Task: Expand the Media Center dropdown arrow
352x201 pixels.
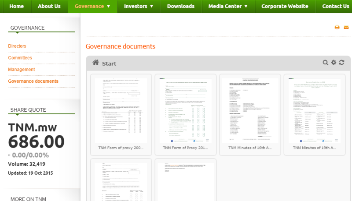Action: click(246, 6)
